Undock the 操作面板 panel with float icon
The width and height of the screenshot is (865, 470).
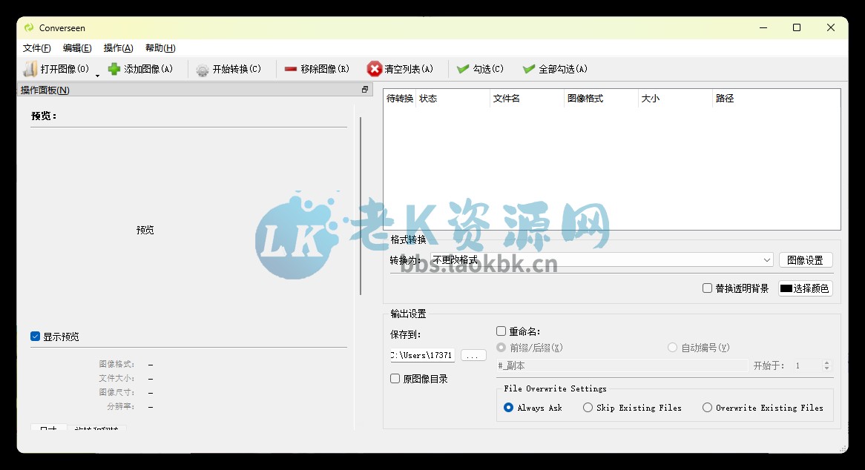point(365,90)
